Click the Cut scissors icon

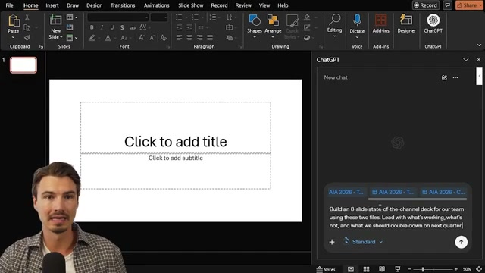click(27, 17)
